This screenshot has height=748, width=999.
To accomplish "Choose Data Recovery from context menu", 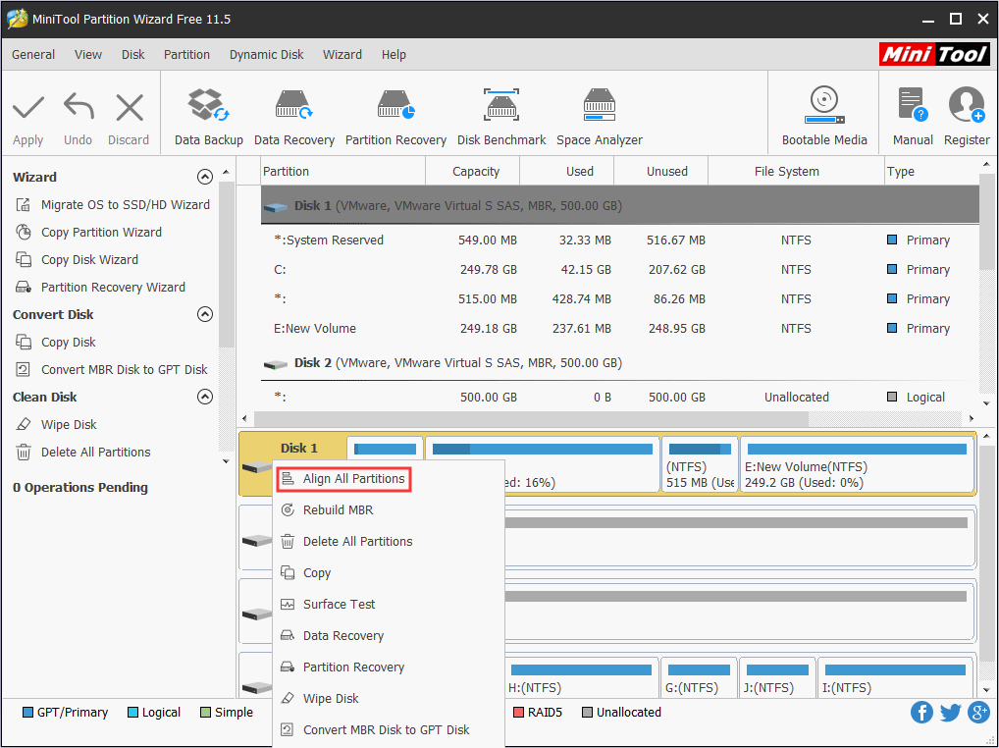I will pos(389,635).
